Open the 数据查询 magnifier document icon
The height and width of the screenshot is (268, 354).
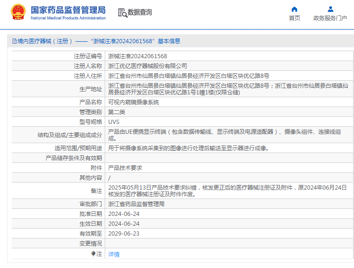tap(123, 13)
